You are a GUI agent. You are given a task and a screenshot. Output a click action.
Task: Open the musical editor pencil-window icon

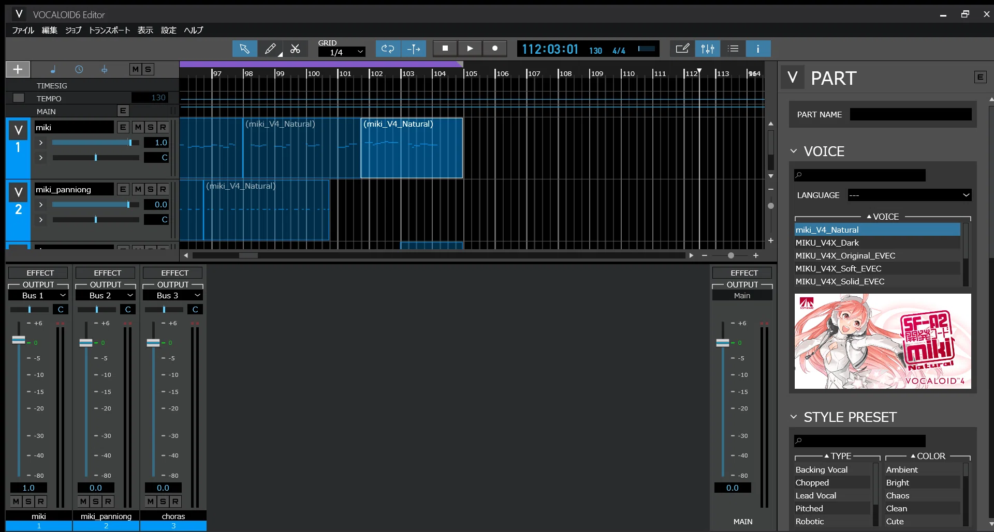point(682,49)
